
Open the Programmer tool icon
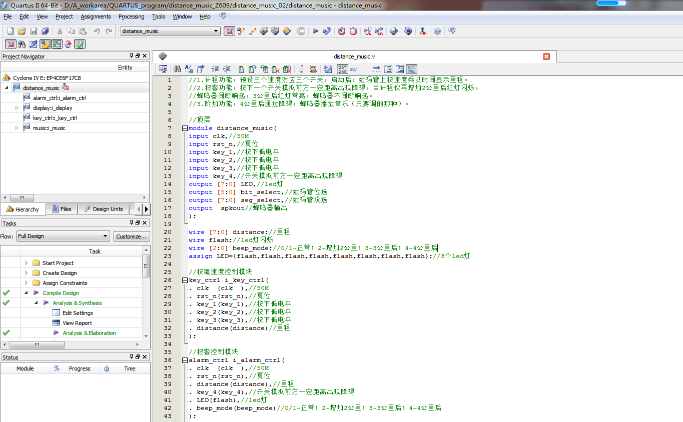[x=394, y=31]
